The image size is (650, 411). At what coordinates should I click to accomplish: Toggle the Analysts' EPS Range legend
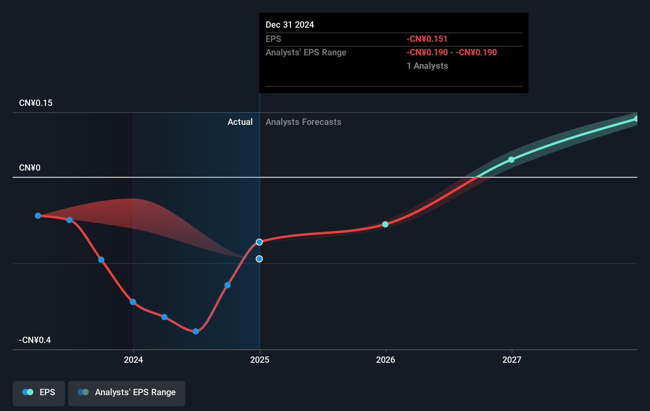[127, 393]
